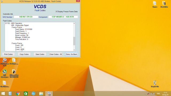Click the Copy Codes button
Viewport: 171px width, 96px height.
(x=24, y=54)
